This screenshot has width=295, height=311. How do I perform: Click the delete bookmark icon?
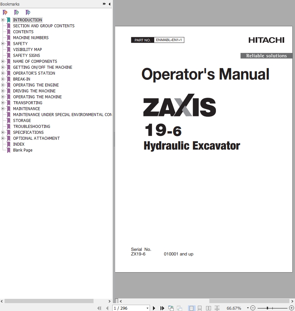(x=5, y=13)
